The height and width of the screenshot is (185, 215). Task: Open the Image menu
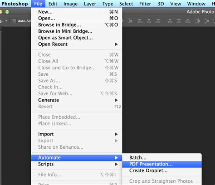coord(70,4)
